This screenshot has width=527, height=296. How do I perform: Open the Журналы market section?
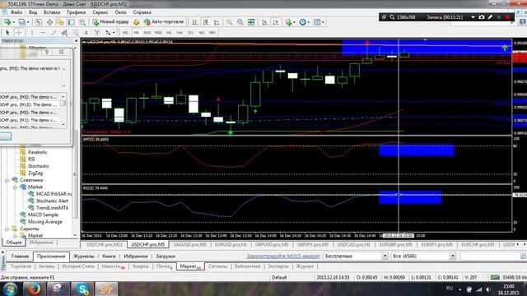tap(84, 256)
